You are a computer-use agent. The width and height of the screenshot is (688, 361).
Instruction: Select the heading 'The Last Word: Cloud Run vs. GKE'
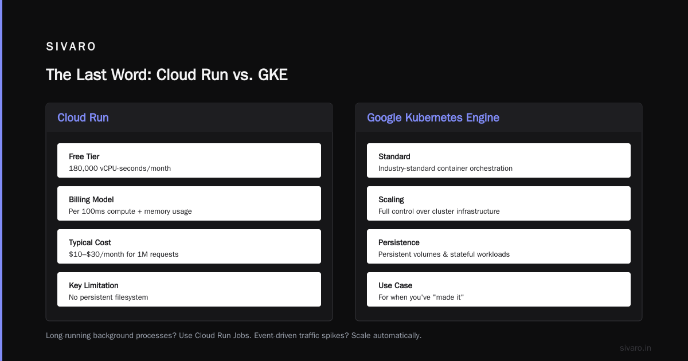pos(167,75)
